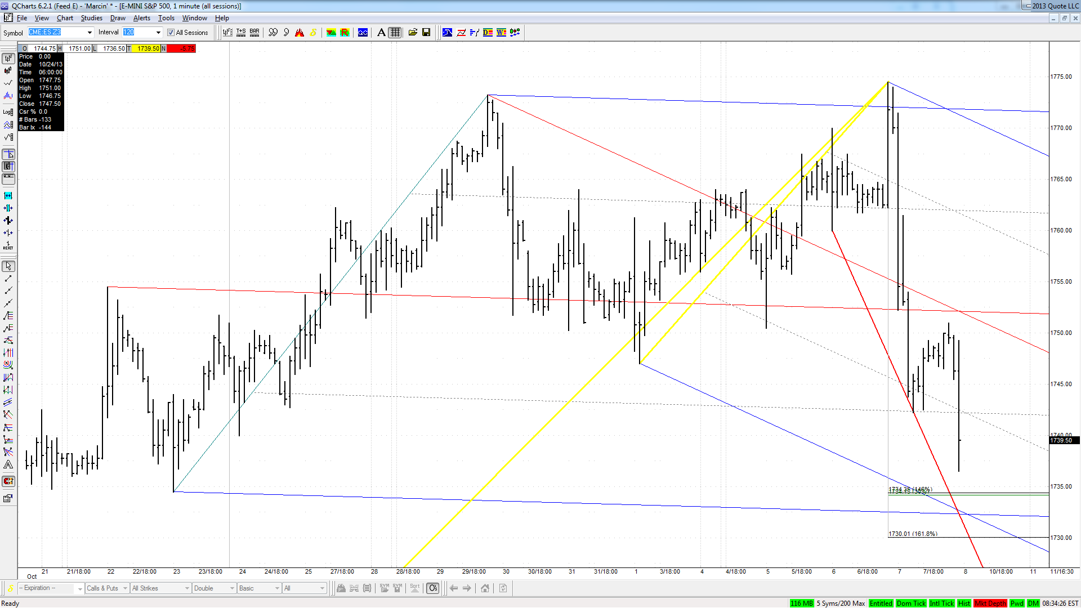This screenshot has height=608, width=1081.
Task: Open the Alerts menu
Action: pyautogui.click(x=142, y=18)
